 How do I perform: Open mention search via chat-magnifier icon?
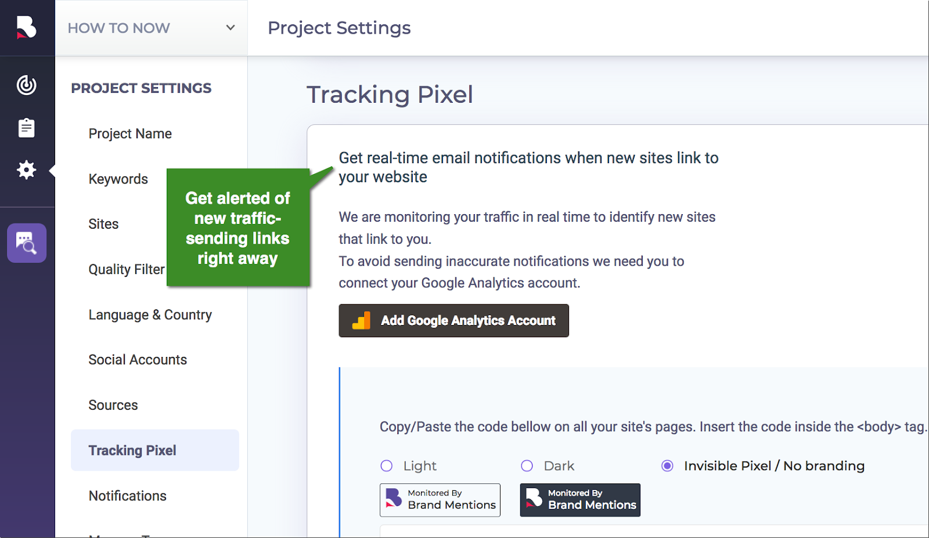point(26,243)
